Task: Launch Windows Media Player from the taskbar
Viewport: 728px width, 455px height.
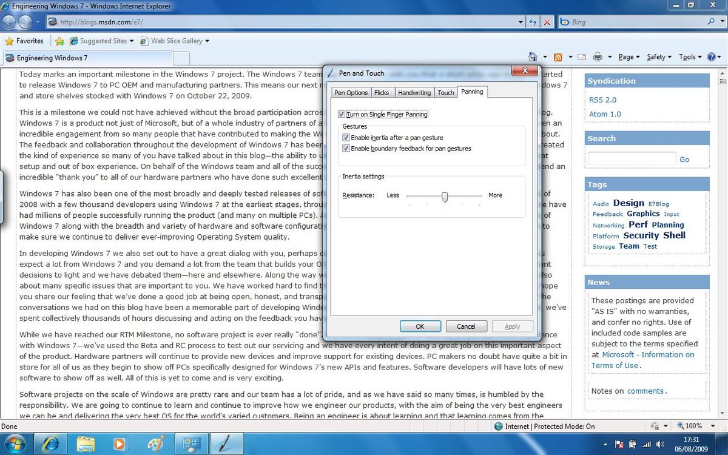Action: [x=120, y=444]
